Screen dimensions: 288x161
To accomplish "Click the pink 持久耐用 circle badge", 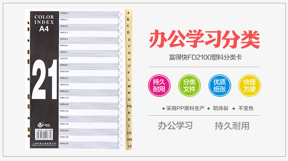I will (x=159, y=85).
